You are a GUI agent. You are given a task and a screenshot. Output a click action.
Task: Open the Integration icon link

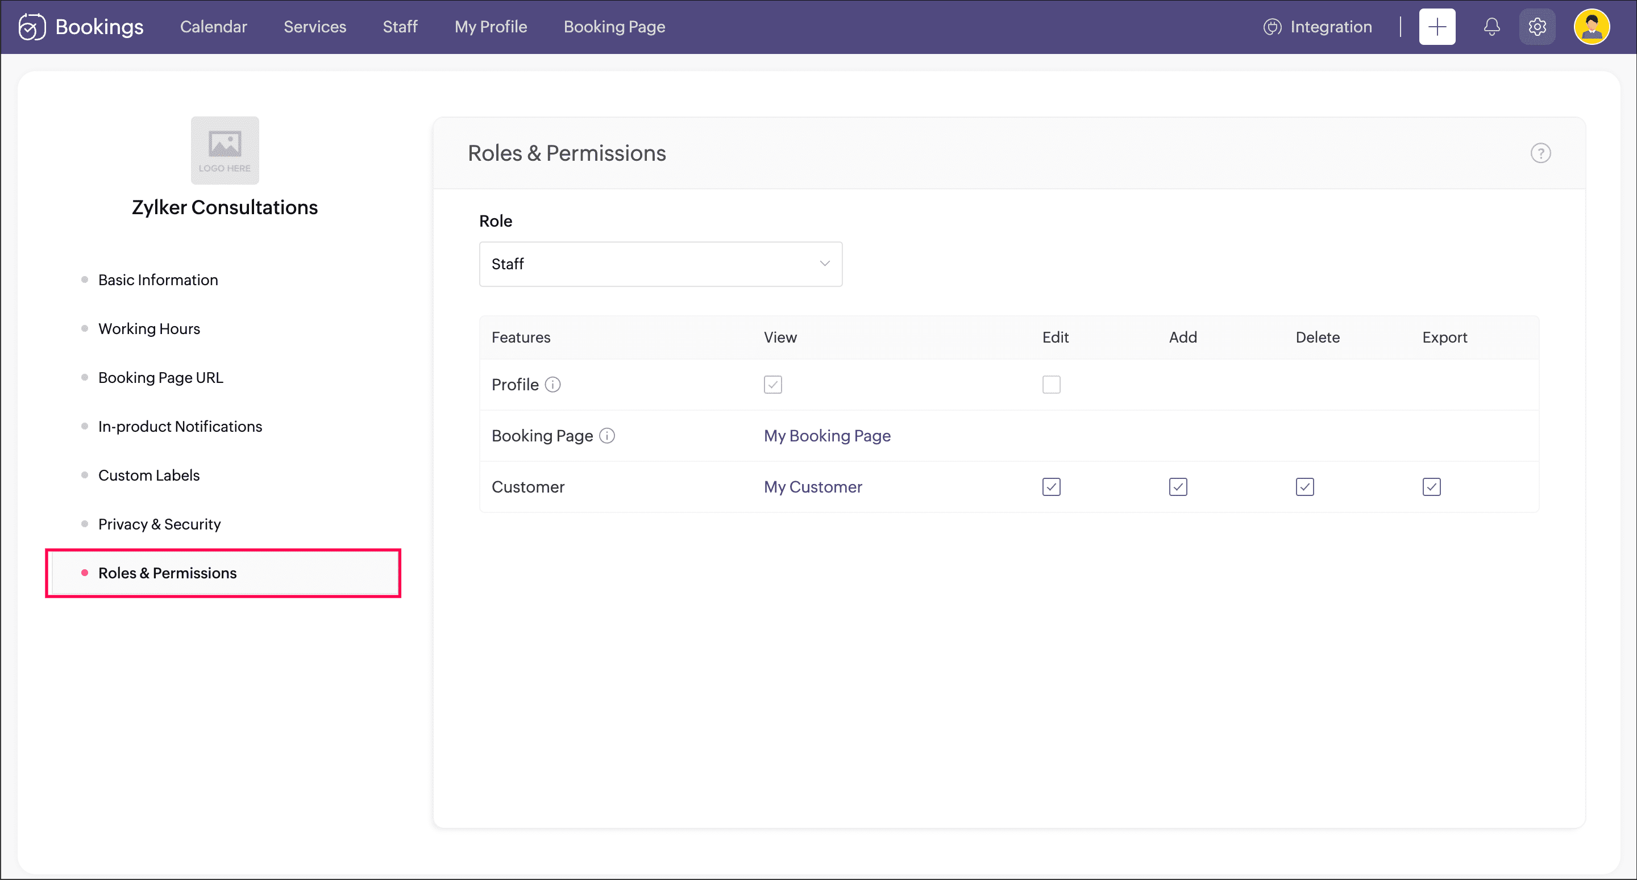1272,27
